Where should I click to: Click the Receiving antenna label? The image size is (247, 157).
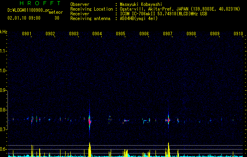[x=90, y=18]
